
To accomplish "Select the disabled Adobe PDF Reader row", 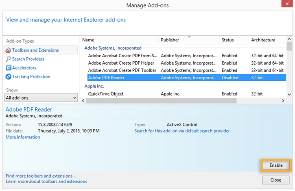I will (106, 78).
